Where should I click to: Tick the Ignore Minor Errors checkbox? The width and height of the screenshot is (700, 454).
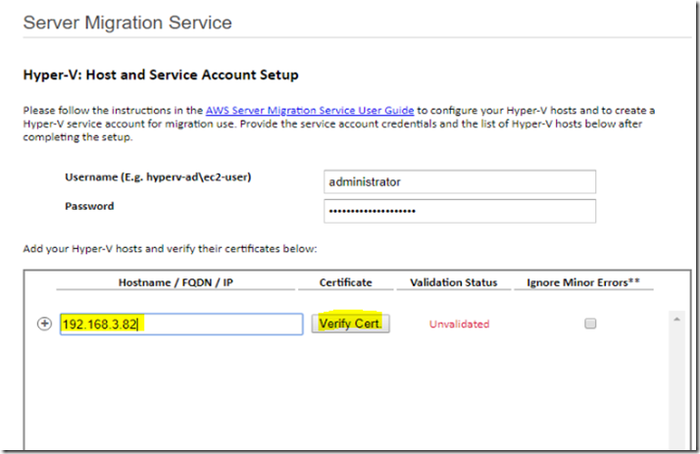(x=590, y=324)
